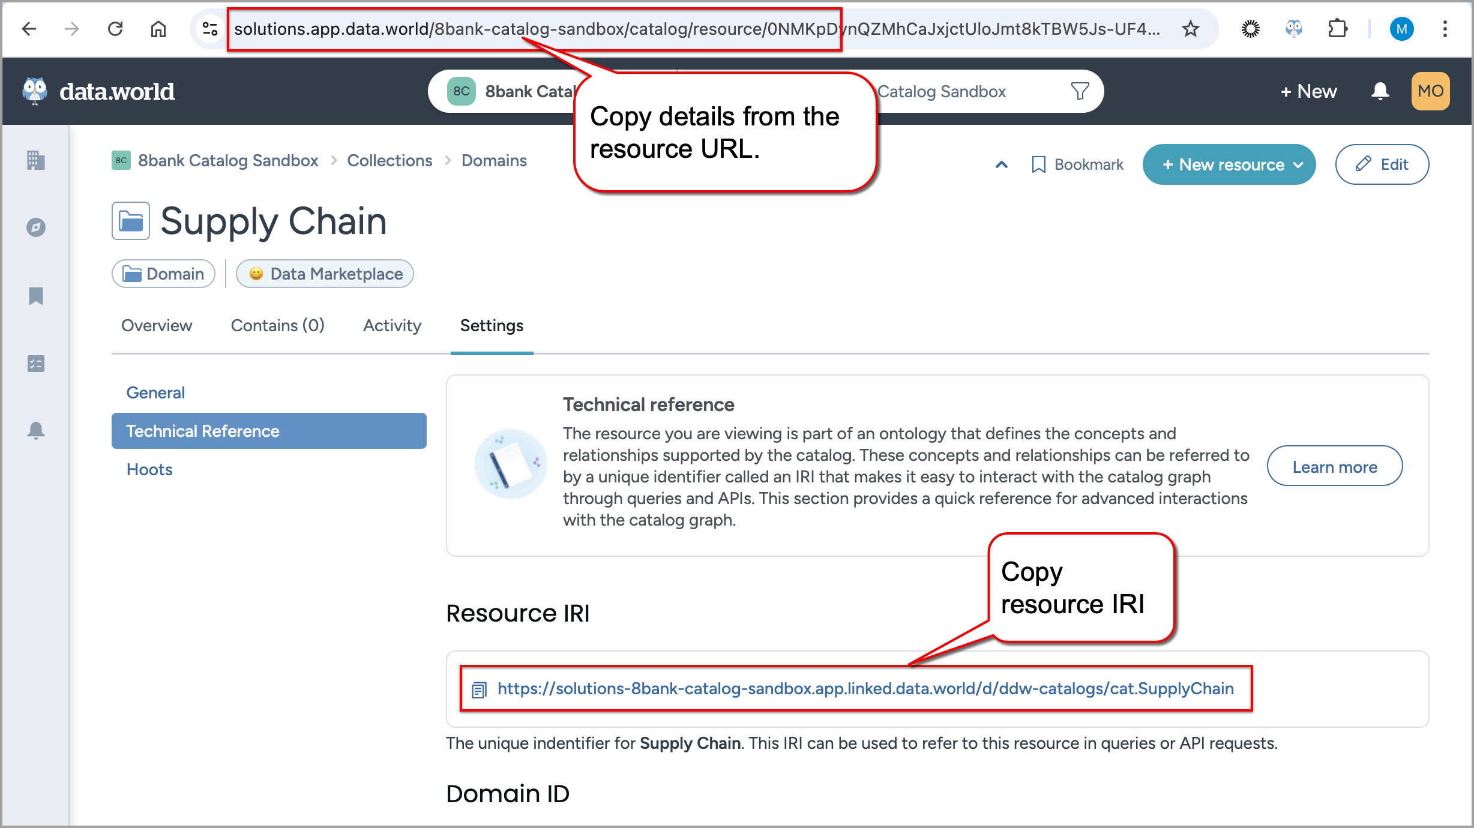The image size is (1474, 828).
Task: Switch to the Activity tab
Action: [392, 325]
